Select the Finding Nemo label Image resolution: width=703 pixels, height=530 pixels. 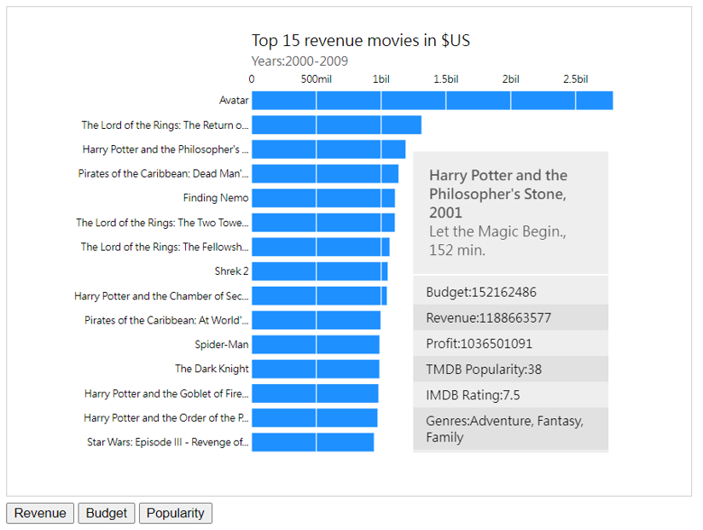216,198
